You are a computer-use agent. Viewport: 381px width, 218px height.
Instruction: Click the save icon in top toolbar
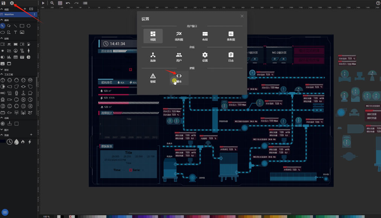3,3
